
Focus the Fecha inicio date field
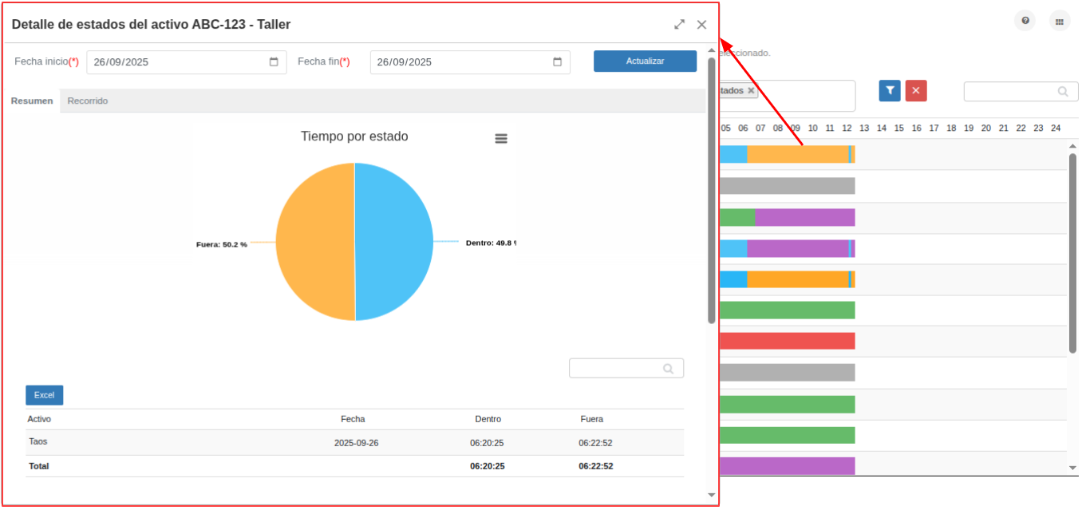[x=187, y=62]
